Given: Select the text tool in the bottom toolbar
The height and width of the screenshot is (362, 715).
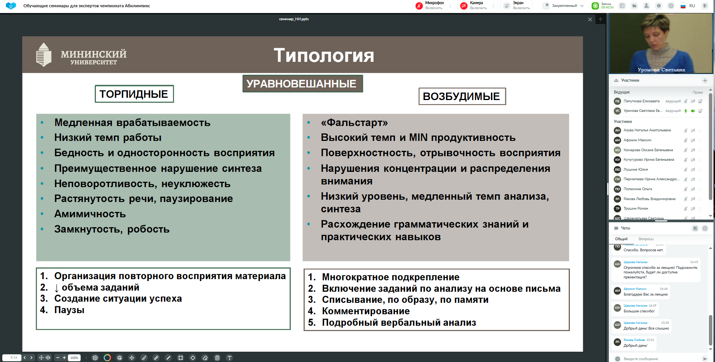Looking at the screenshot, I should point(230,358).
